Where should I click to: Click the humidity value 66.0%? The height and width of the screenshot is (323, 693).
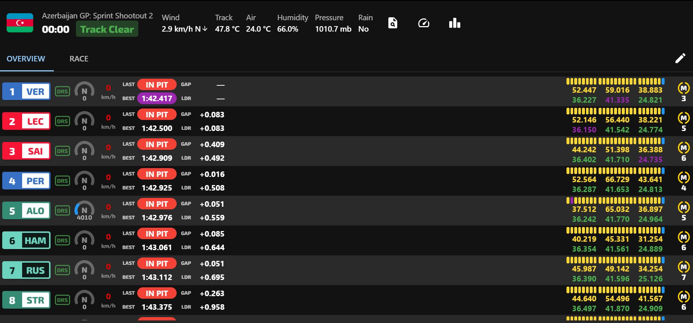288,29
